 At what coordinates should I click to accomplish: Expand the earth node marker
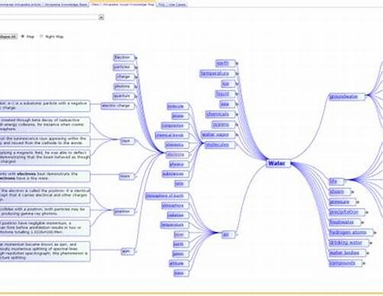coord(237,63)
